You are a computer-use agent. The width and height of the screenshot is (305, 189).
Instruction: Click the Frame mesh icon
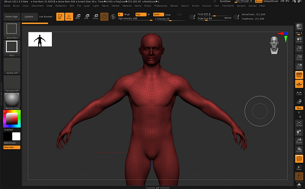click(299, 123)
